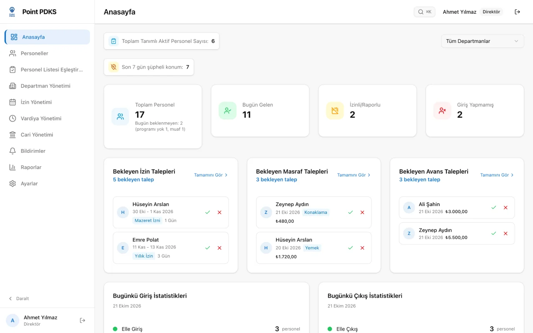This screenshot has width=533, height=333.
Task: View all under Bekleyen İzin Talepleri
Action: coord(211,175)
